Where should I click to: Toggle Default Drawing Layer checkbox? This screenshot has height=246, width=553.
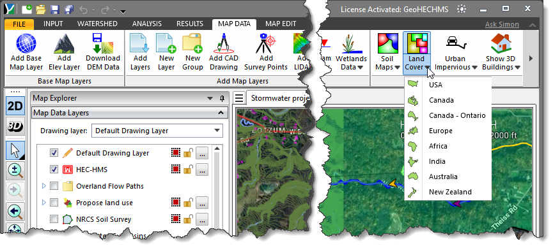[x=54, y=153]
